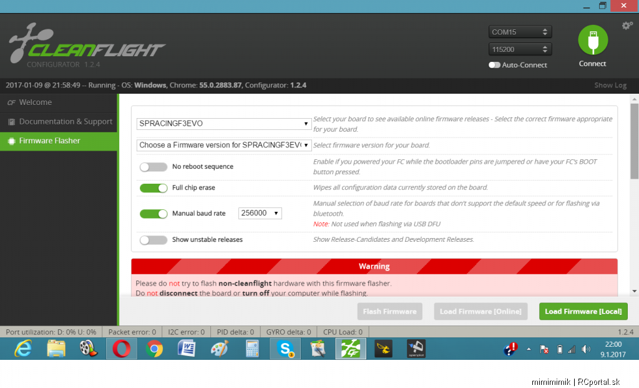The image size is (639, 388).
Task: Click the Firmware Flasher chip icon
Action: [x=11, y=141]
